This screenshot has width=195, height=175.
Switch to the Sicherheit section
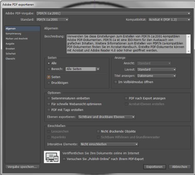click(x=23, y=54)
